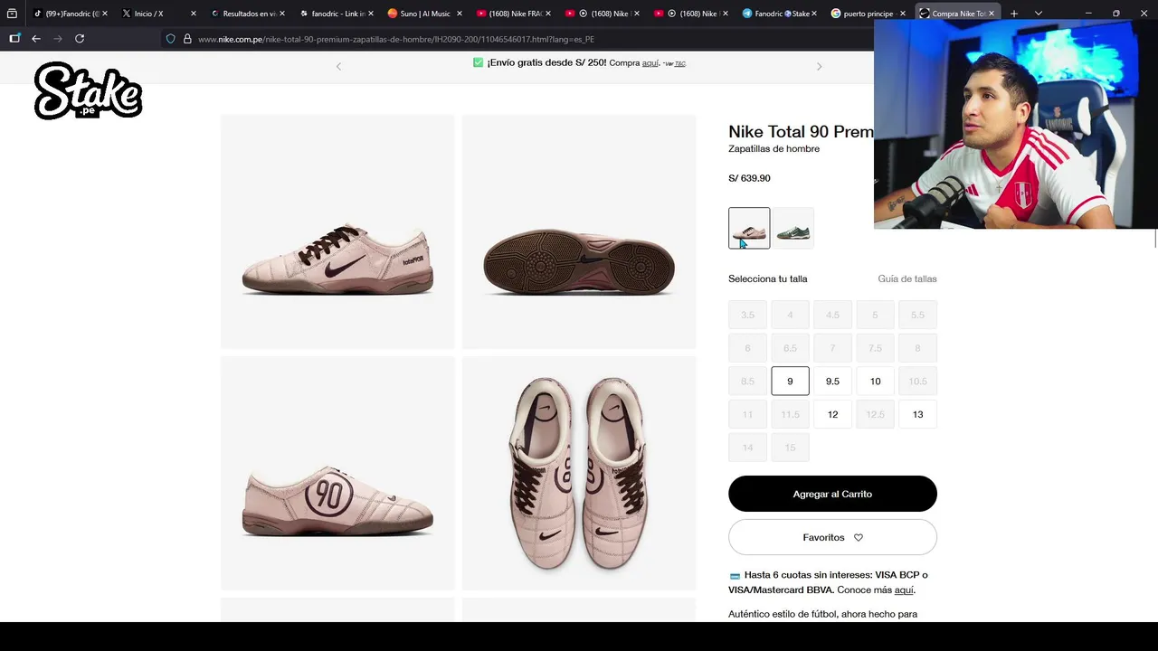Screen dimensions: 1158x651
Task: Show previous promo banner message
Action: (339, 66)
